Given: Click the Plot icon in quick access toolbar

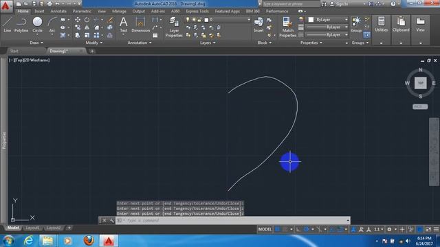Looking at the screenshot, I should point(49,3).
